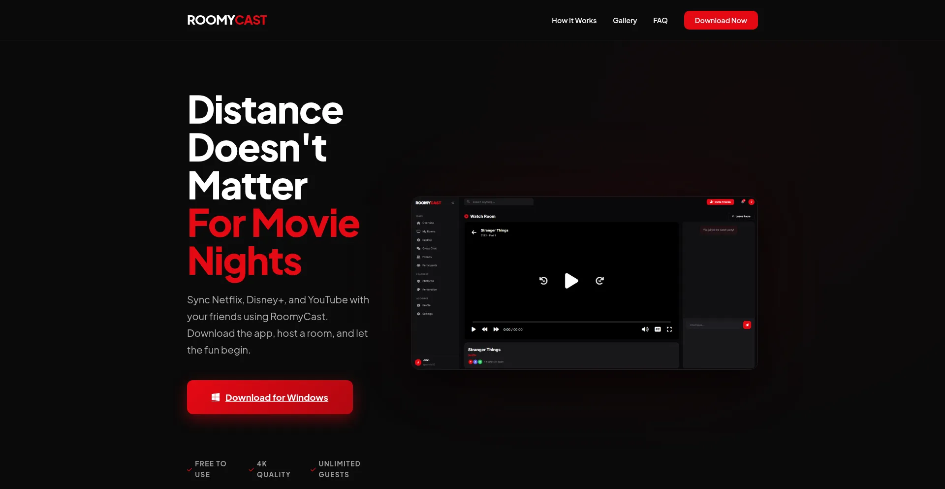The height and width of the screenshot is (489, 945).
Task: Click the participant avatars under Stranger Things
Action: pos(475,362)
